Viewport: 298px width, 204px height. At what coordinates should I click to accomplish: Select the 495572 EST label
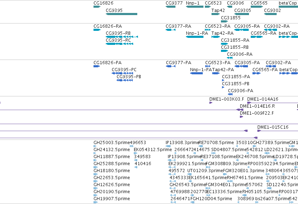click(x=177, y=171)
